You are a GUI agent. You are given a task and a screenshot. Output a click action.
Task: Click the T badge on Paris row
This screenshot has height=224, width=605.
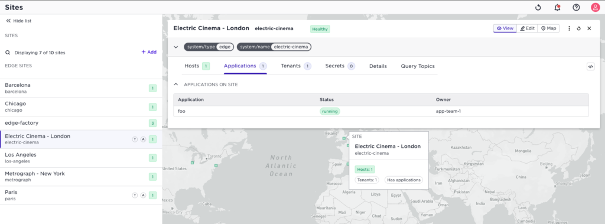(x=135, y=196)
